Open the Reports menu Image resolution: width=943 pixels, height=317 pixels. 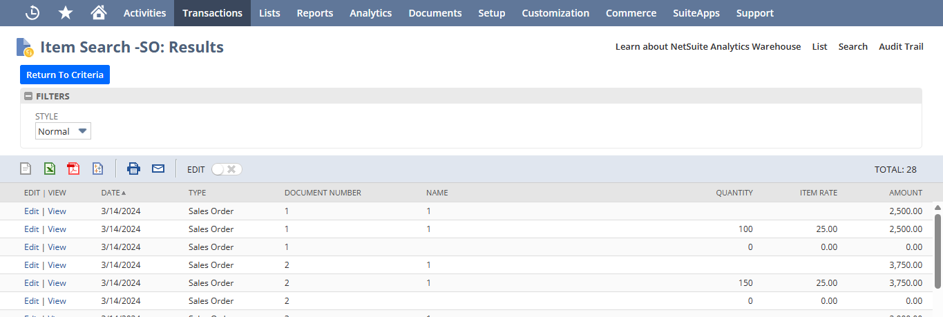314,13
